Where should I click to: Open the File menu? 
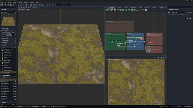pos(2,3)
